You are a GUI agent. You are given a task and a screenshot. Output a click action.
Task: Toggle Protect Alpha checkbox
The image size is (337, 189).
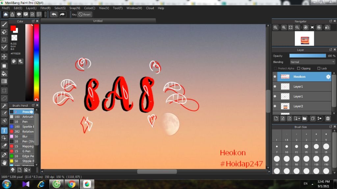coord(275,68)
